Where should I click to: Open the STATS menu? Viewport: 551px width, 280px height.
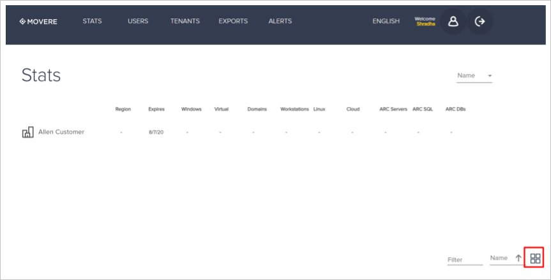(92, 21)
